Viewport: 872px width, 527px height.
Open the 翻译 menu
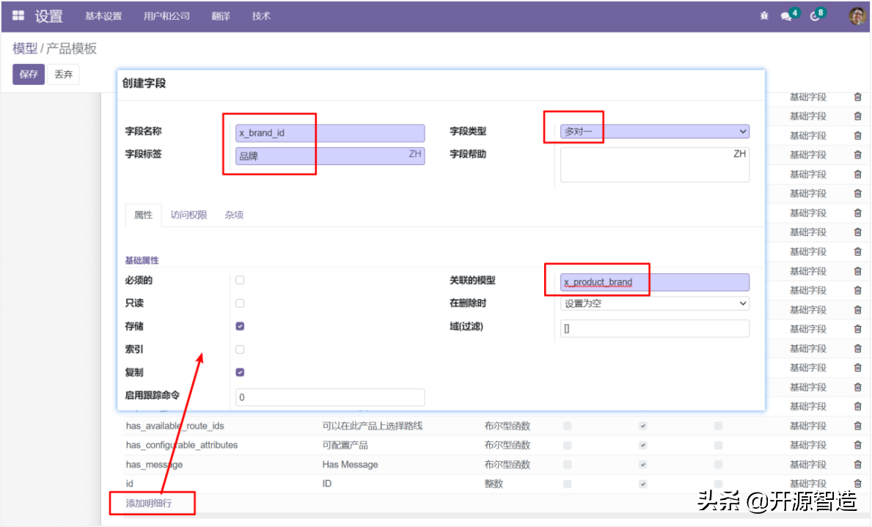(x=221, y=16)
